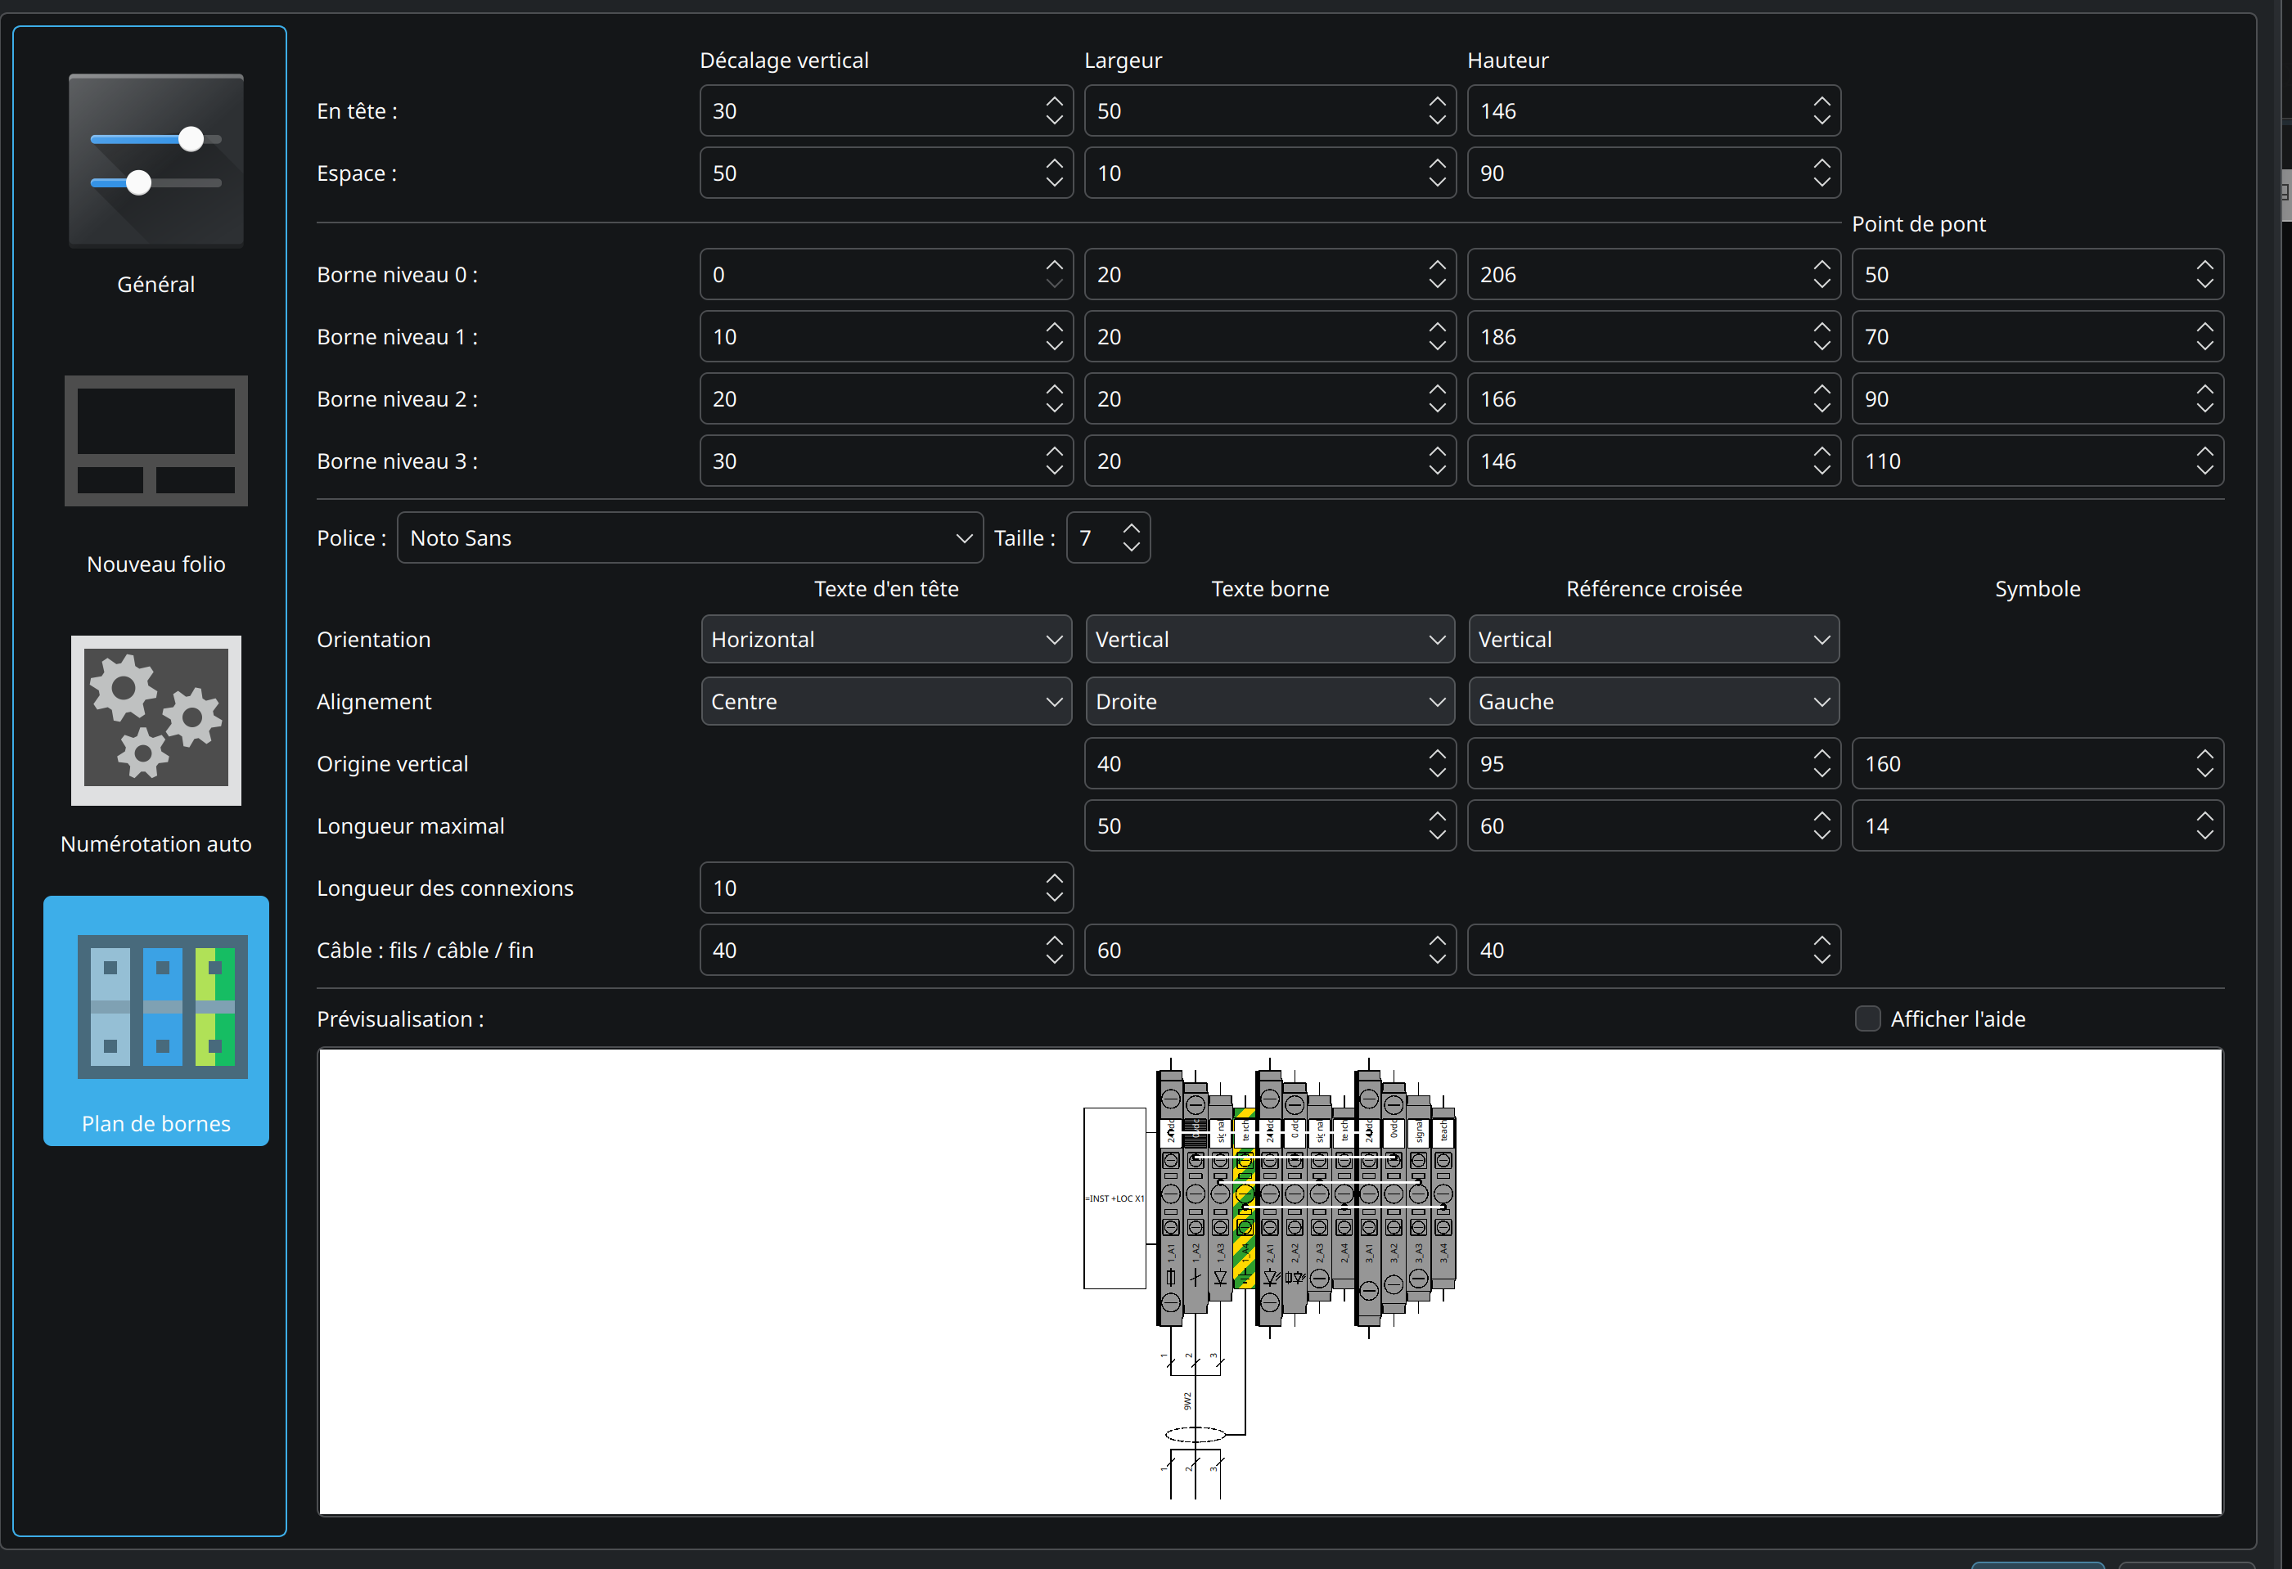Click the Longueur des connexions field

click(x=885, y=888)
